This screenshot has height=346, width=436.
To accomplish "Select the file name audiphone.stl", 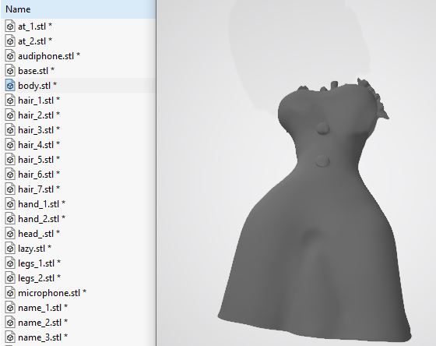I will (x=49, y=56).
